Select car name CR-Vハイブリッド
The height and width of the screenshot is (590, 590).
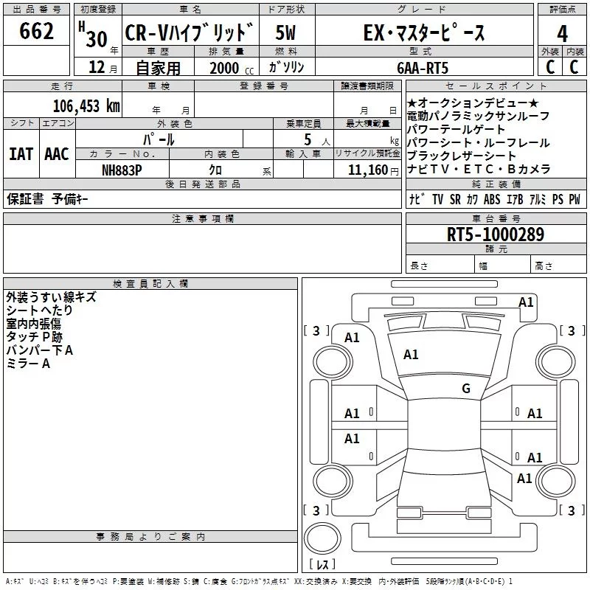[190, 32]
